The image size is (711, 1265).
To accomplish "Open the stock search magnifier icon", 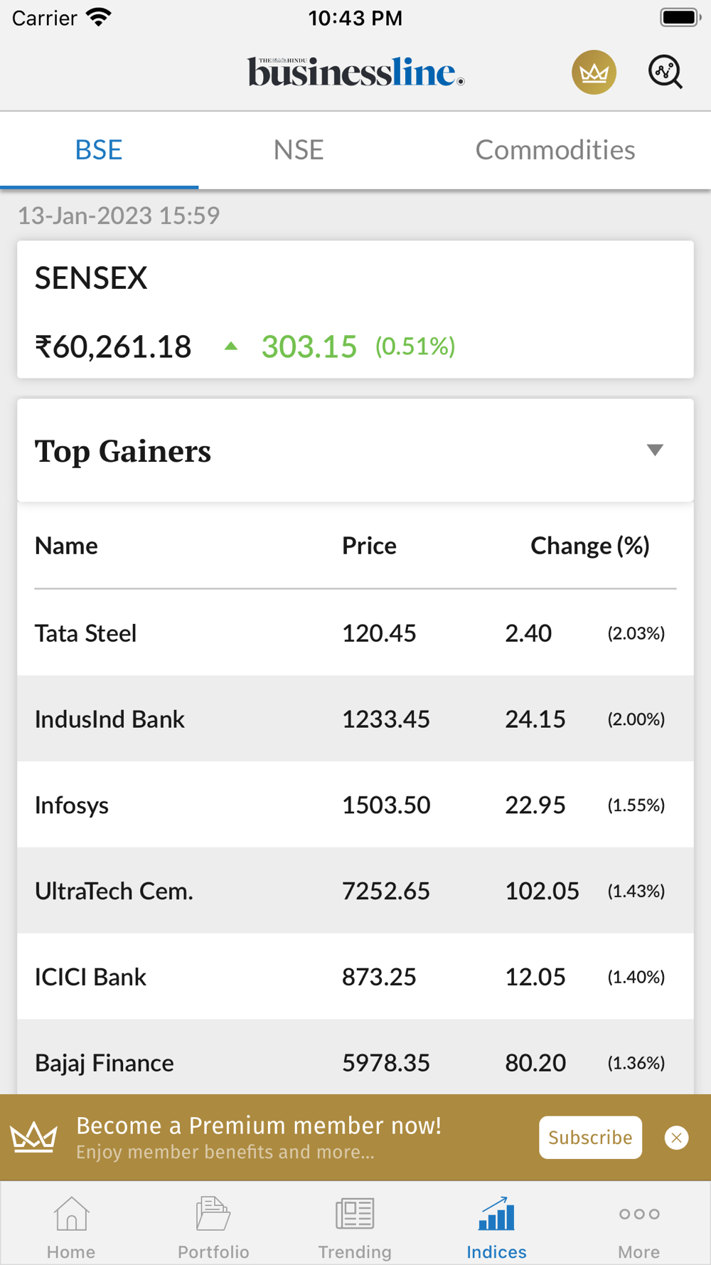I will (665, 72).
